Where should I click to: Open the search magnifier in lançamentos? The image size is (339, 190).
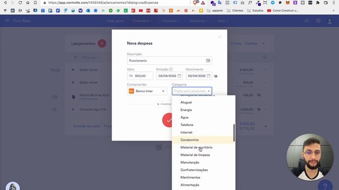pyautogui.click(x=265, y=58)
